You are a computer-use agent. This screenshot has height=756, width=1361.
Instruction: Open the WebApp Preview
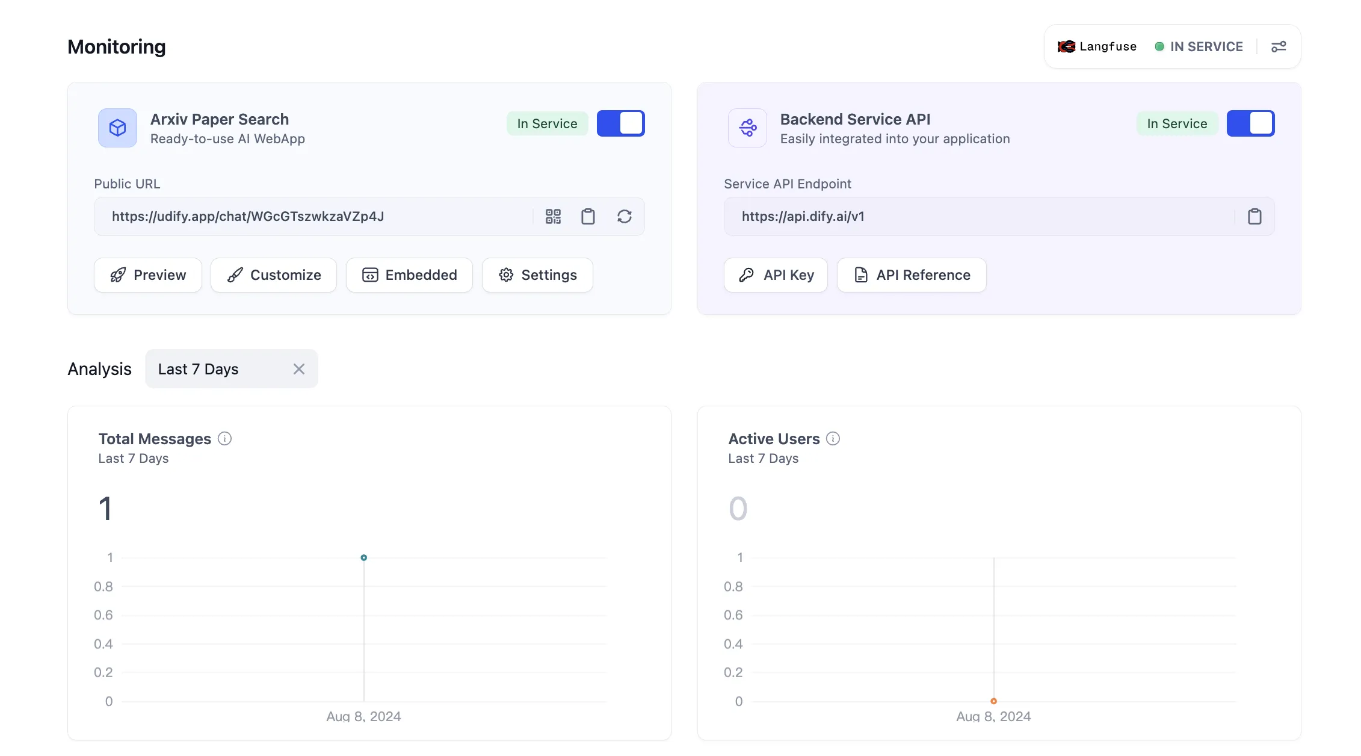tap(148, 275)
